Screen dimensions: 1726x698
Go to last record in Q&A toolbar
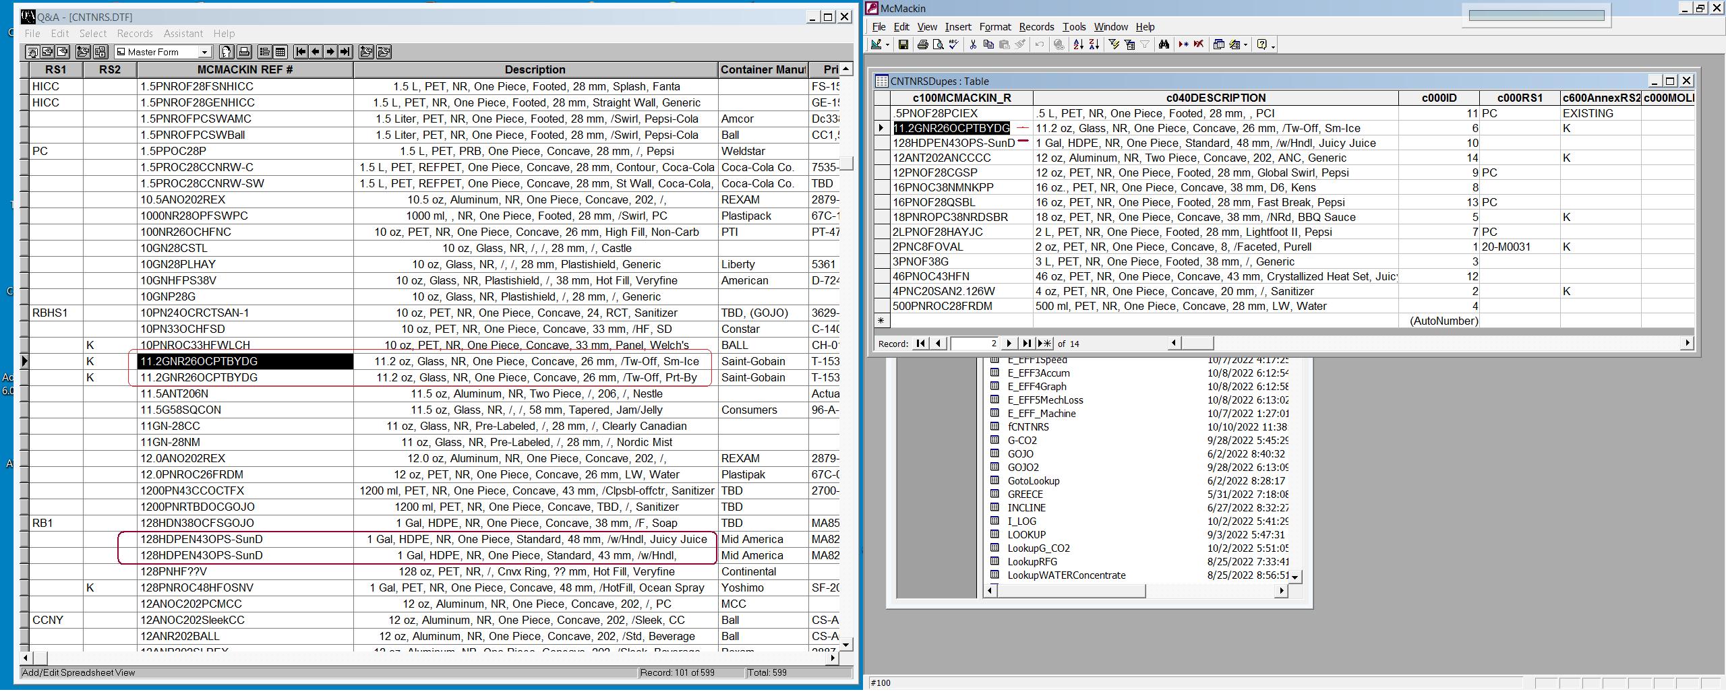(345, 52)
